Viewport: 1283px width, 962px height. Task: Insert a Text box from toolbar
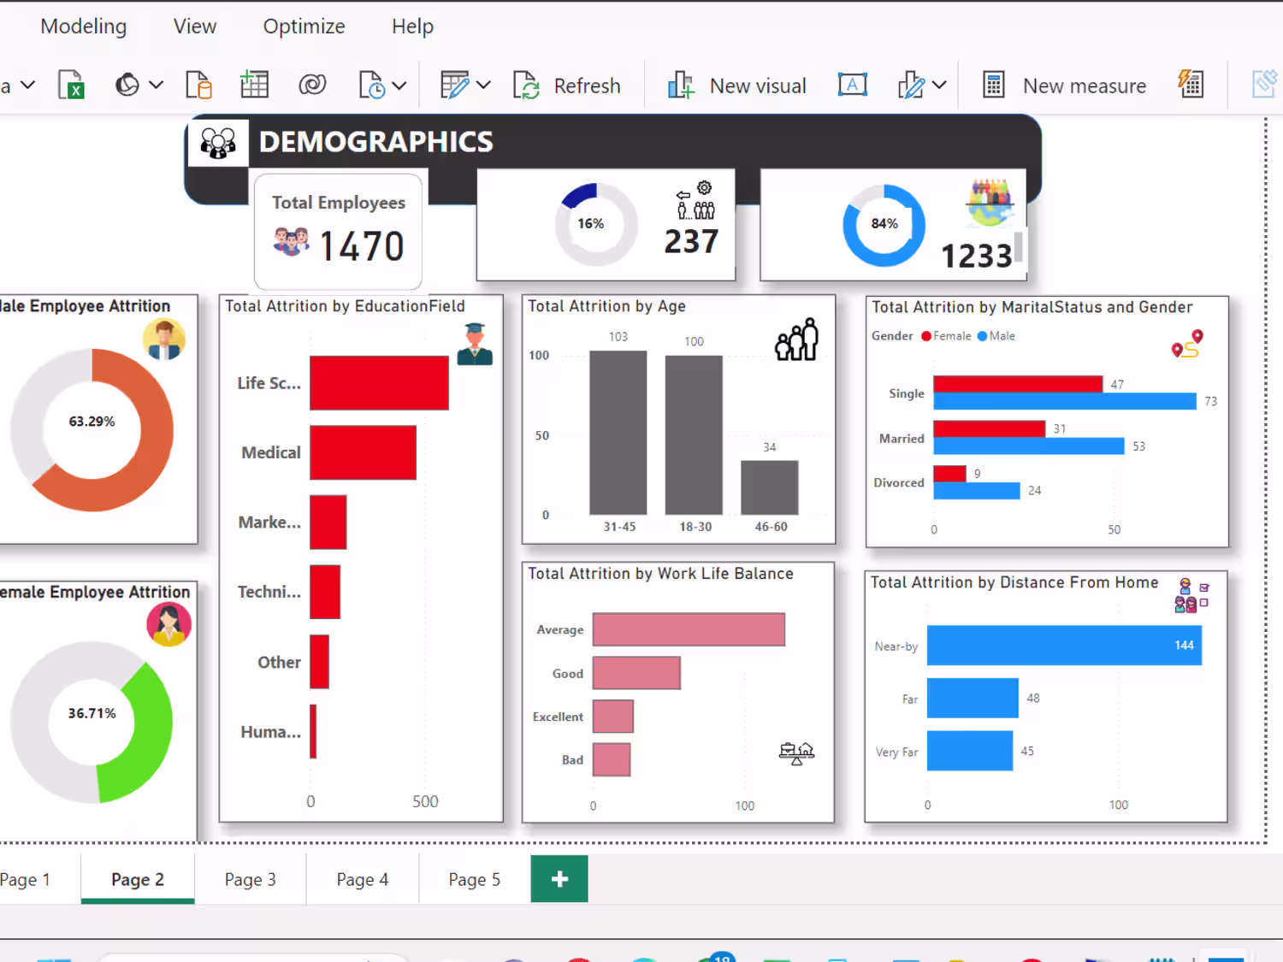coord(853,85)
